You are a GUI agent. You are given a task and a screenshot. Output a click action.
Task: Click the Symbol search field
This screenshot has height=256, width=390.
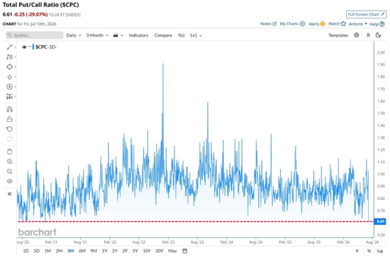pyautogui.click(x=35, y=35)
